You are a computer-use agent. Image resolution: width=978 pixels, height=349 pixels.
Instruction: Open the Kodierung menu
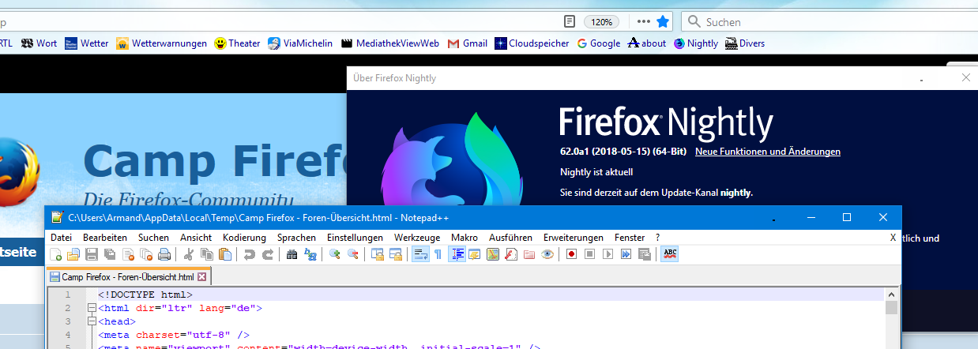pyautogui.click(x=244, y=237)
